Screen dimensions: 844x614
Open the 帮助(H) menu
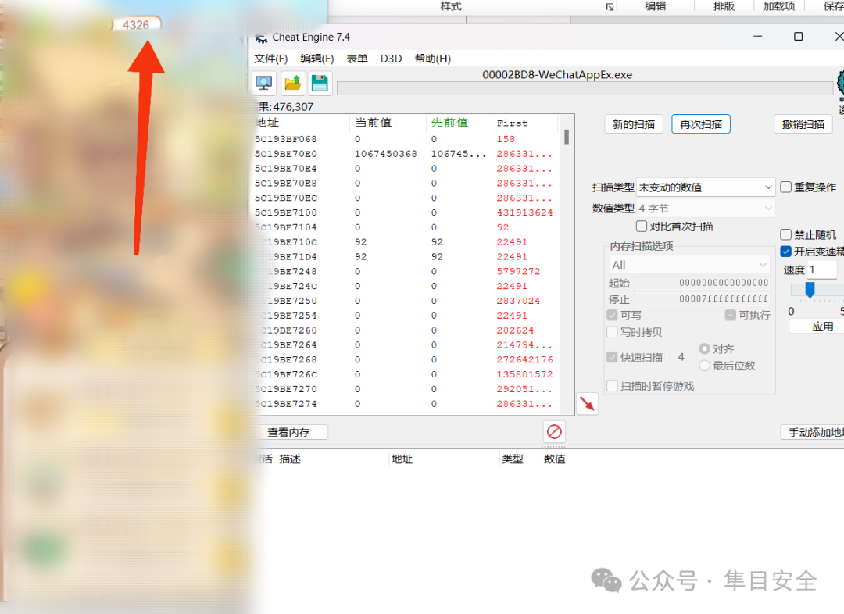coord(433,59)
